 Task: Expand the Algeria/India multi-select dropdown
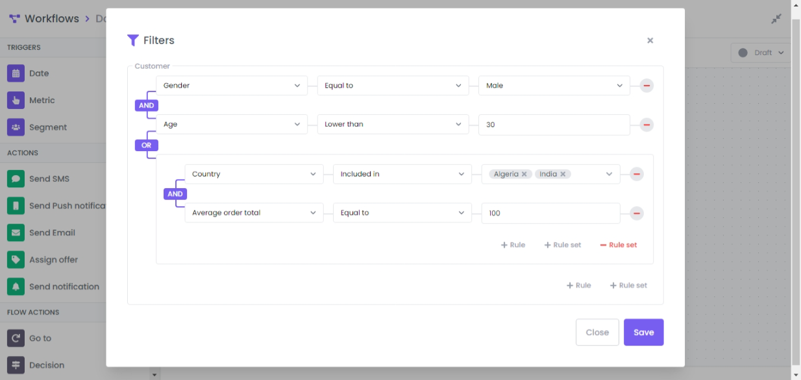coord(610,174)
